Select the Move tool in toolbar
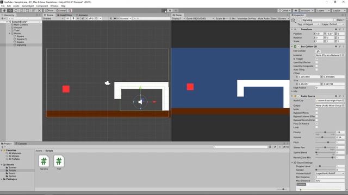 (10, 10)
